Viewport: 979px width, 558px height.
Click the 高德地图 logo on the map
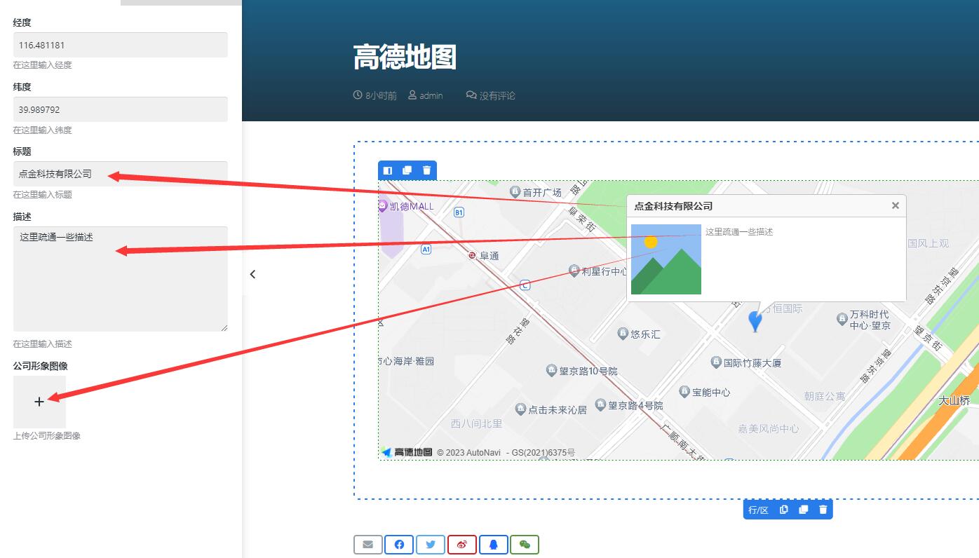pos(407,452)
